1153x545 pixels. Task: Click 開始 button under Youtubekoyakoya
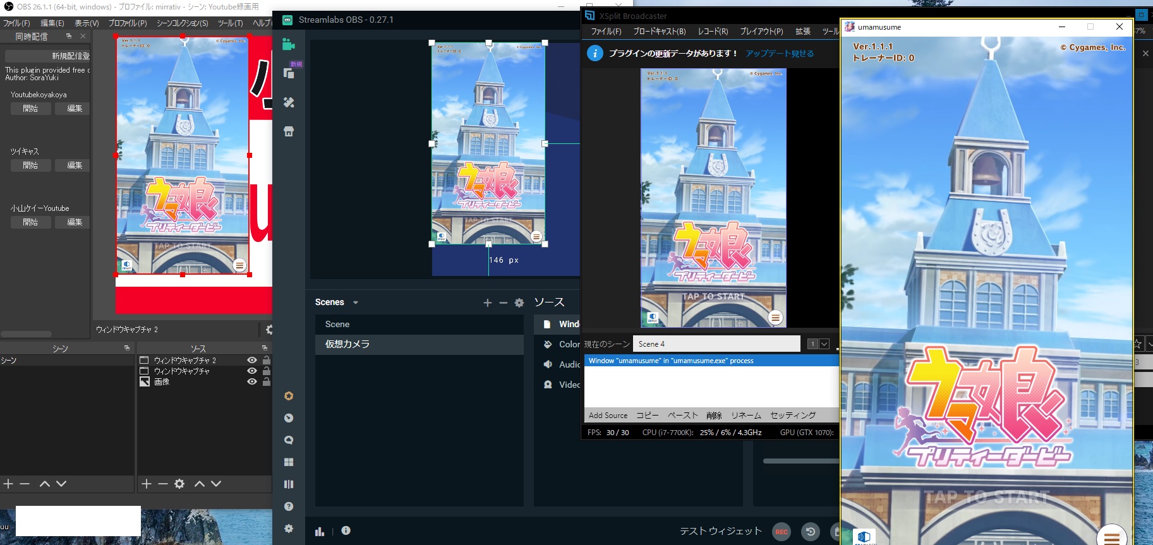coord(30,109)
